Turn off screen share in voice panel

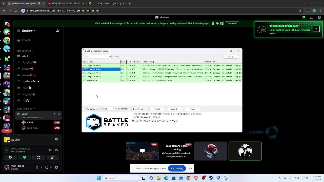point(24,157)
